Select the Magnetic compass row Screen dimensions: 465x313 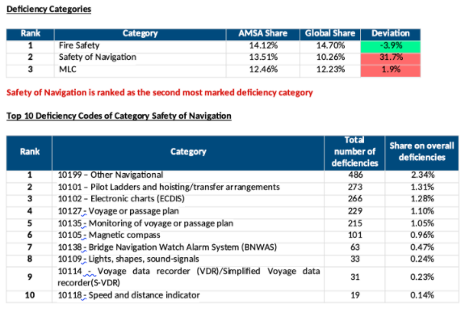coord(232,235)
